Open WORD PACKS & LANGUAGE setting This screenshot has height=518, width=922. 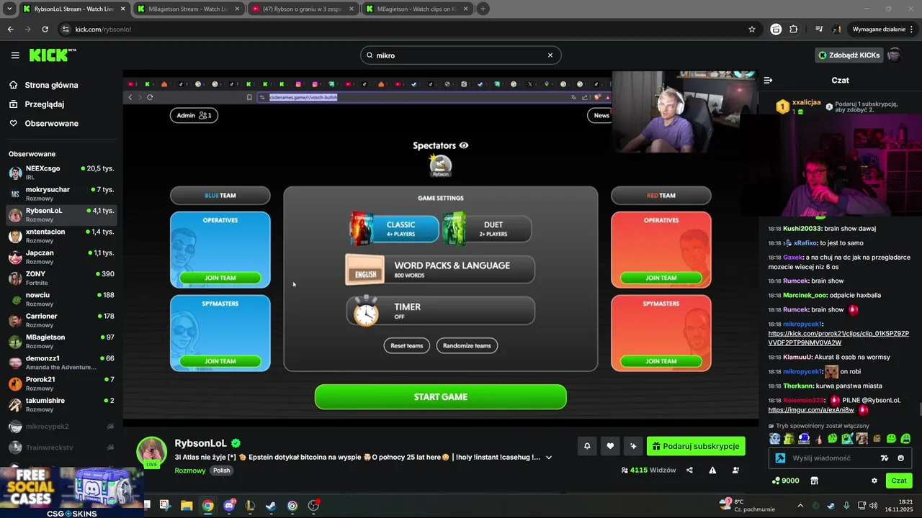point(440,270)
